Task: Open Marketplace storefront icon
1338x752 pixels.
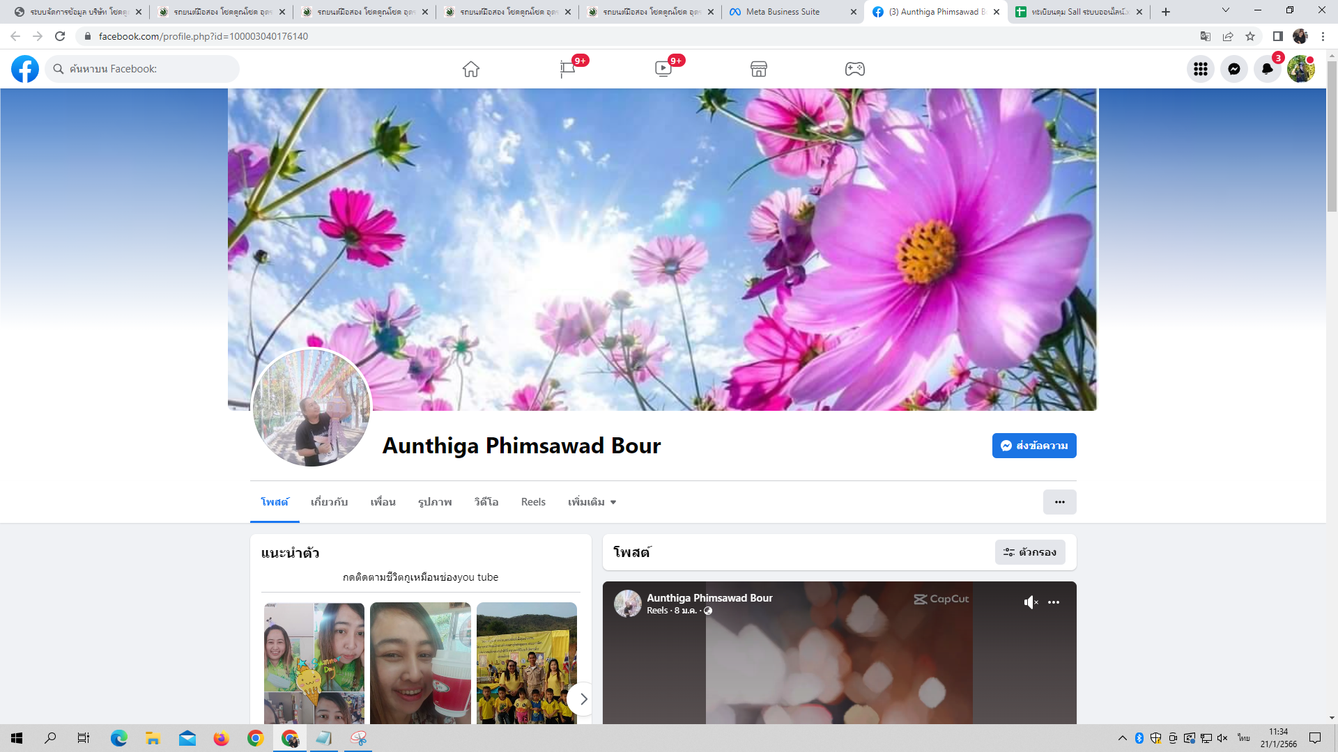Action: point(759,69)
